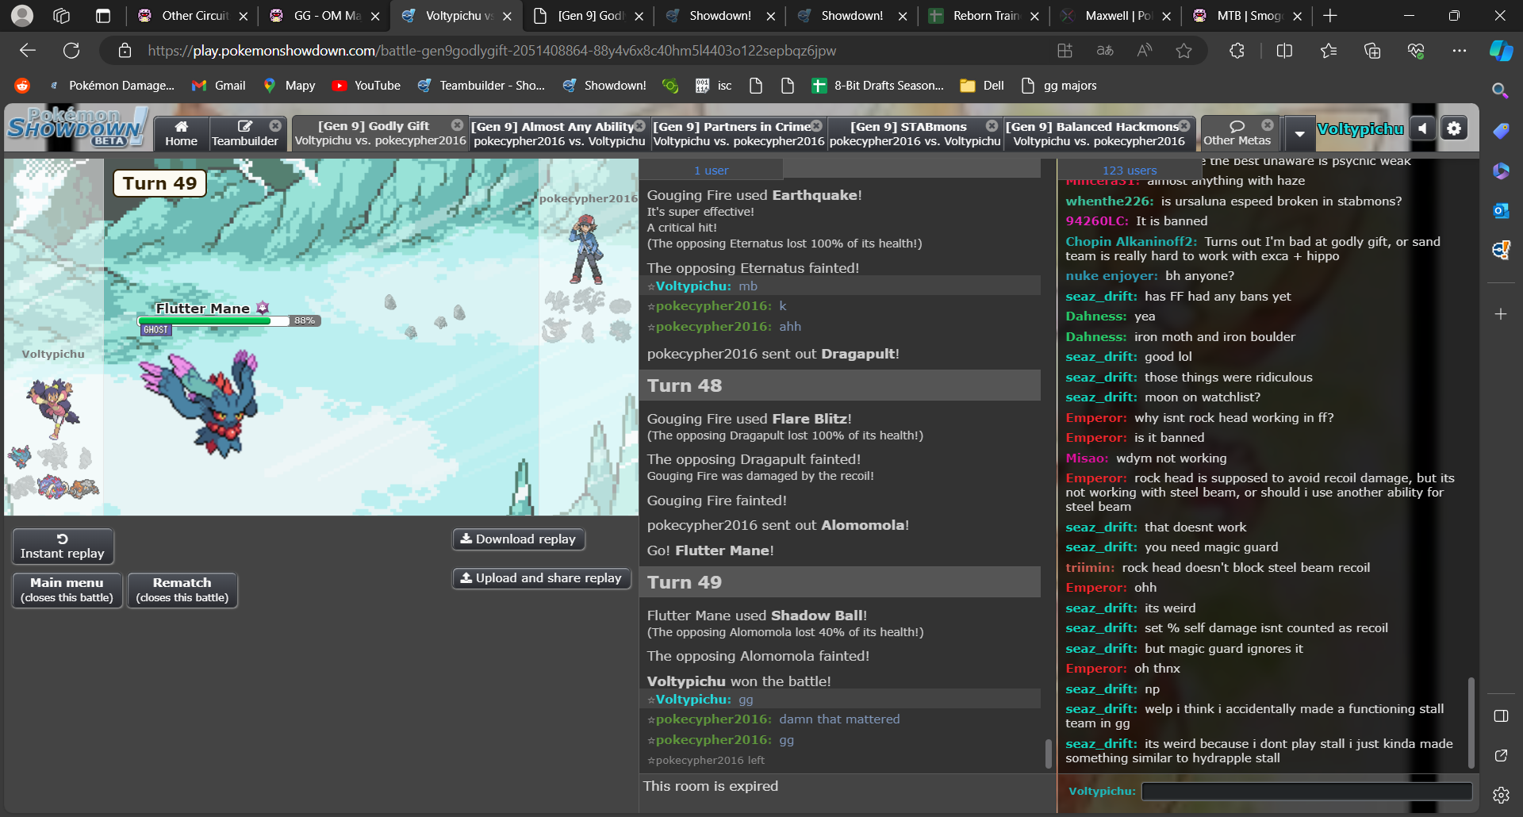The image size is (1523, 817).
Task: Open the favorites list
Action: (1329, 51)
